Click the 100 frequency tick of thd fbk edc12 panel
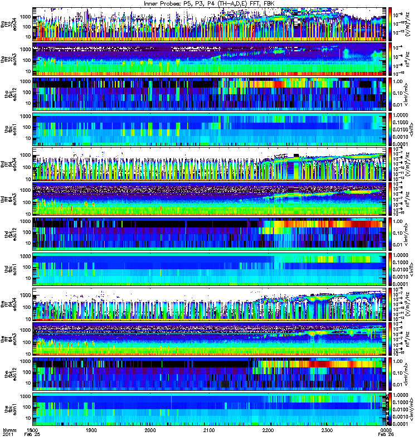The height and width of the screenshot is (446, 418). [27, 232]
